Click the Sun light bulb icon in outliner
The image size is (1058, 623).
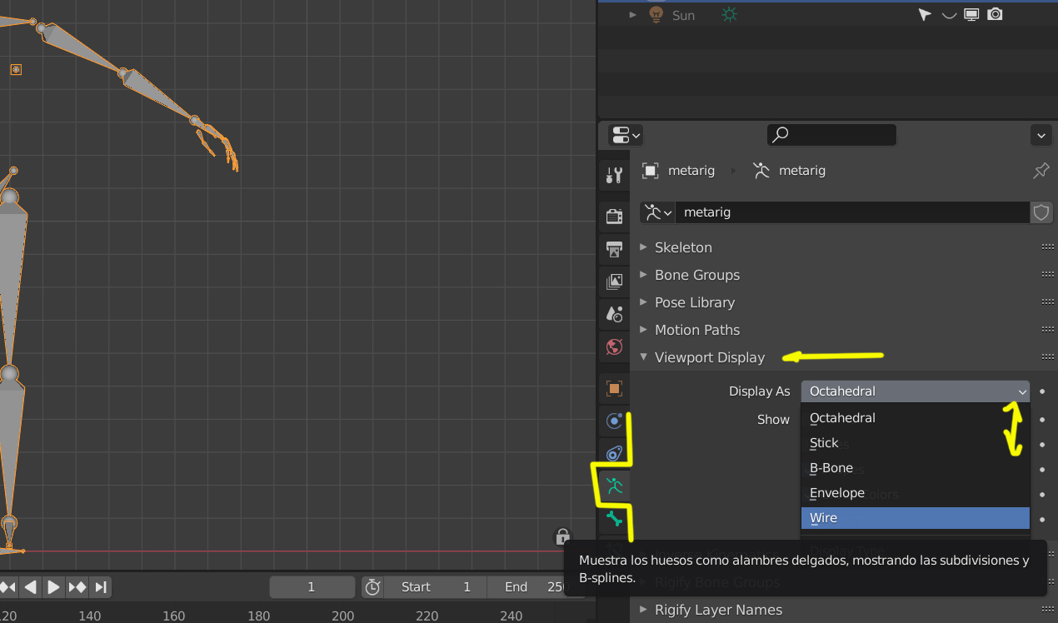(656, 14)
